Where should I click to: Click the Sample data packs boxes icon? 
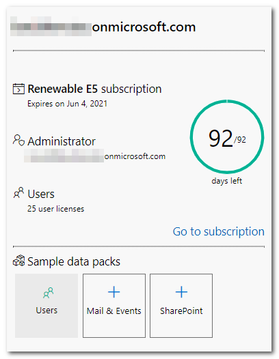18,261
